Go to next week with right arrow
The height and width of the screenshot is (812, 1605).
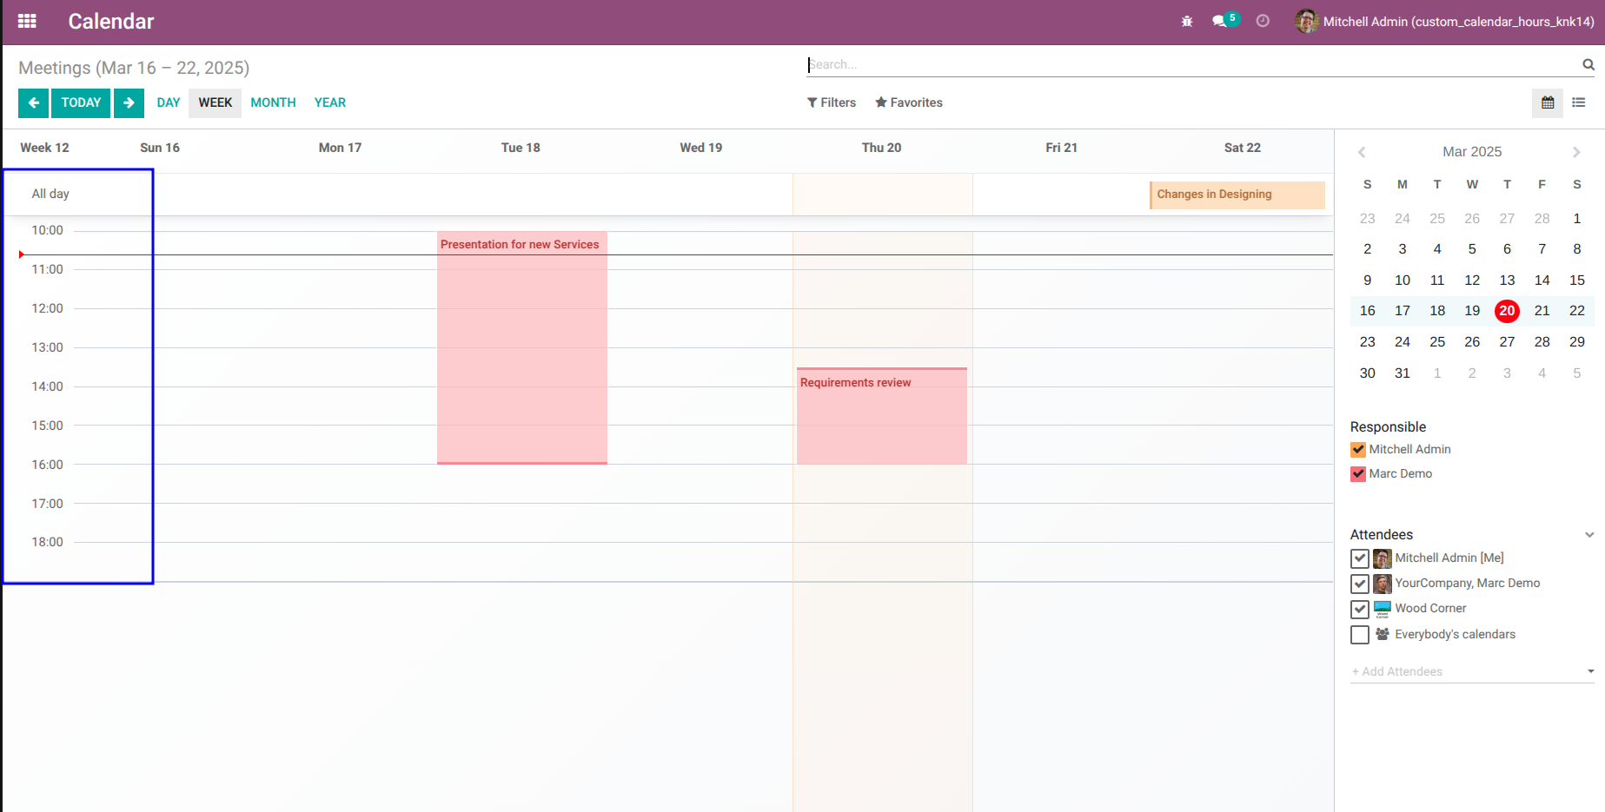pyautogui.click(x=129, y=102)
